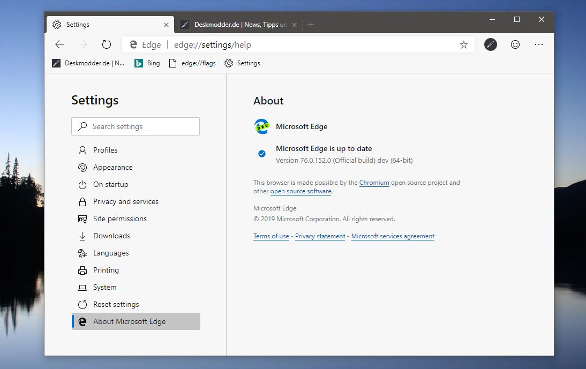Image resolution: width=586 pixels, height=369 pixels.
Task: Open the open source software link
Action: click(301, 191)
